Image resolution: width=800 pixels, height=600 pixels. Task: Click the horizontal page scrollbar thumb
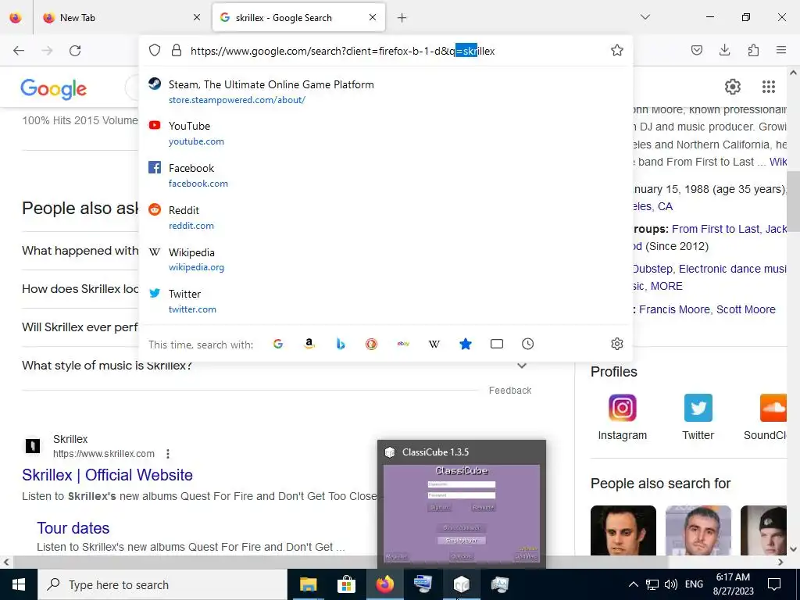click(341, 562)
